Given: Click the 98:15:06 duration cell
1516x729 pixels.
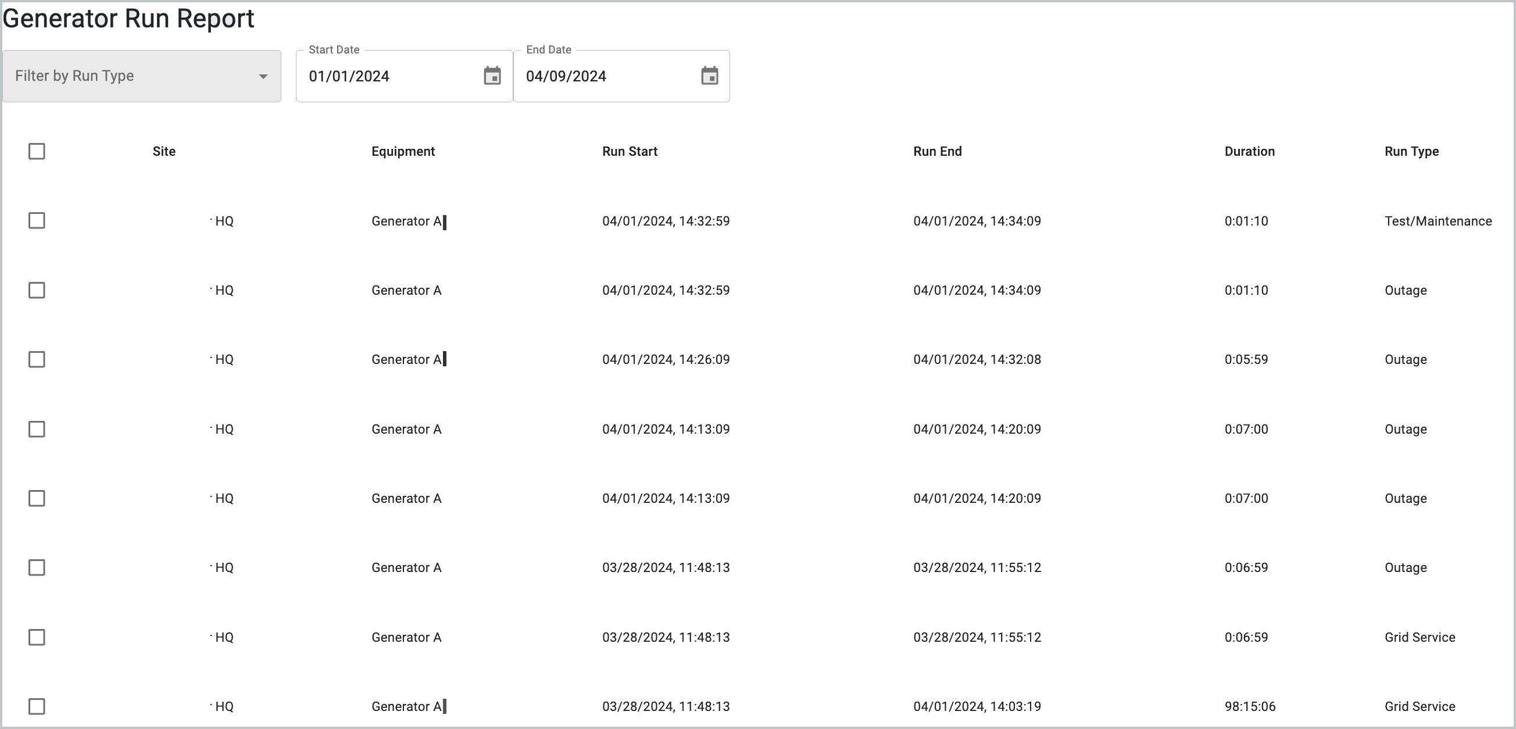Looking at the screenshot, I should point(1249,707).
